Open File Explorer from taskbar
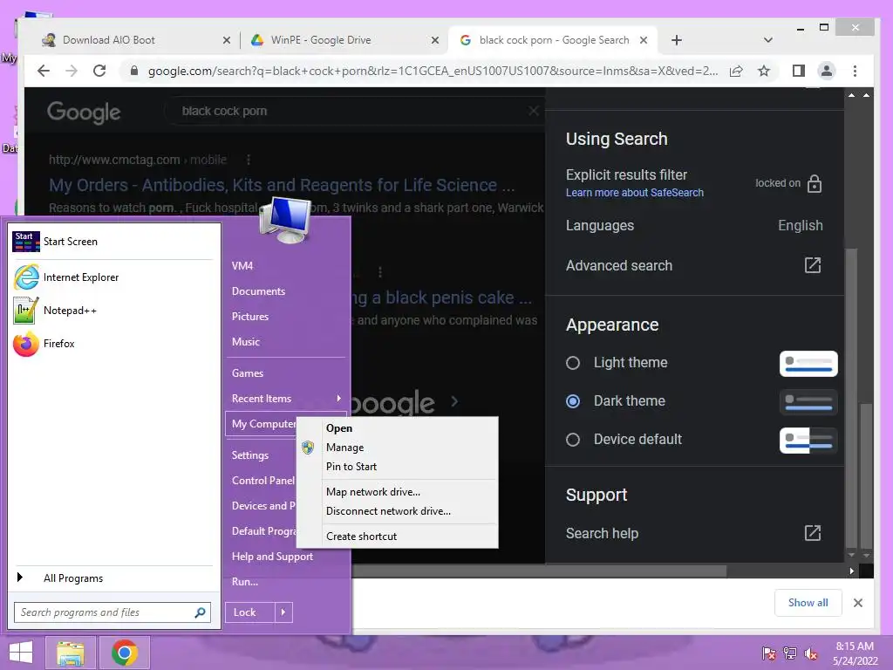The height and width of the screenshot is (670, 893). click(71, 653)
